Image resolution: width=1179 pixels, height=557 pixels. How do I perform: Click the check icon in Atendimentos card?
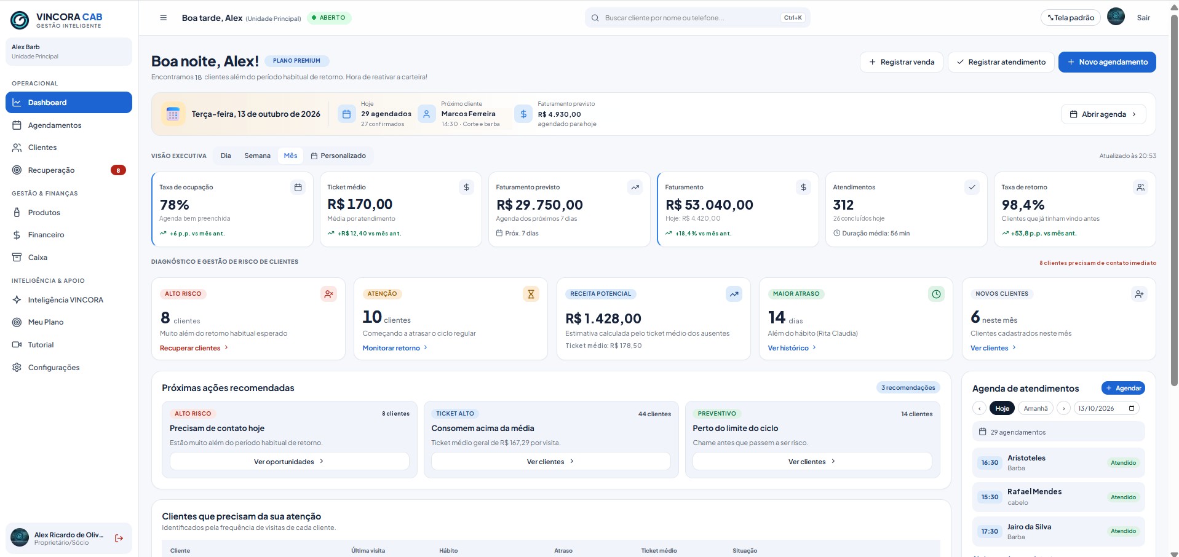click(972, 188)
